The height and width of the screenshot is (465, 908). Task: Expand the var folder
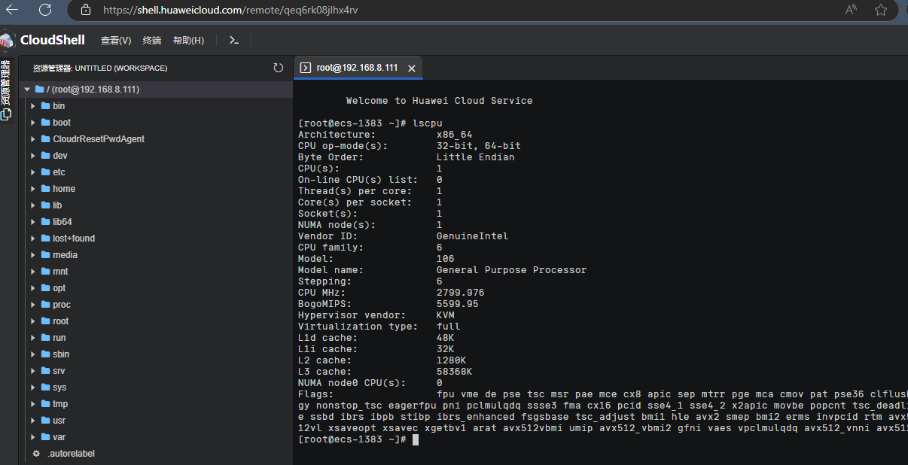tap(33, 437)
